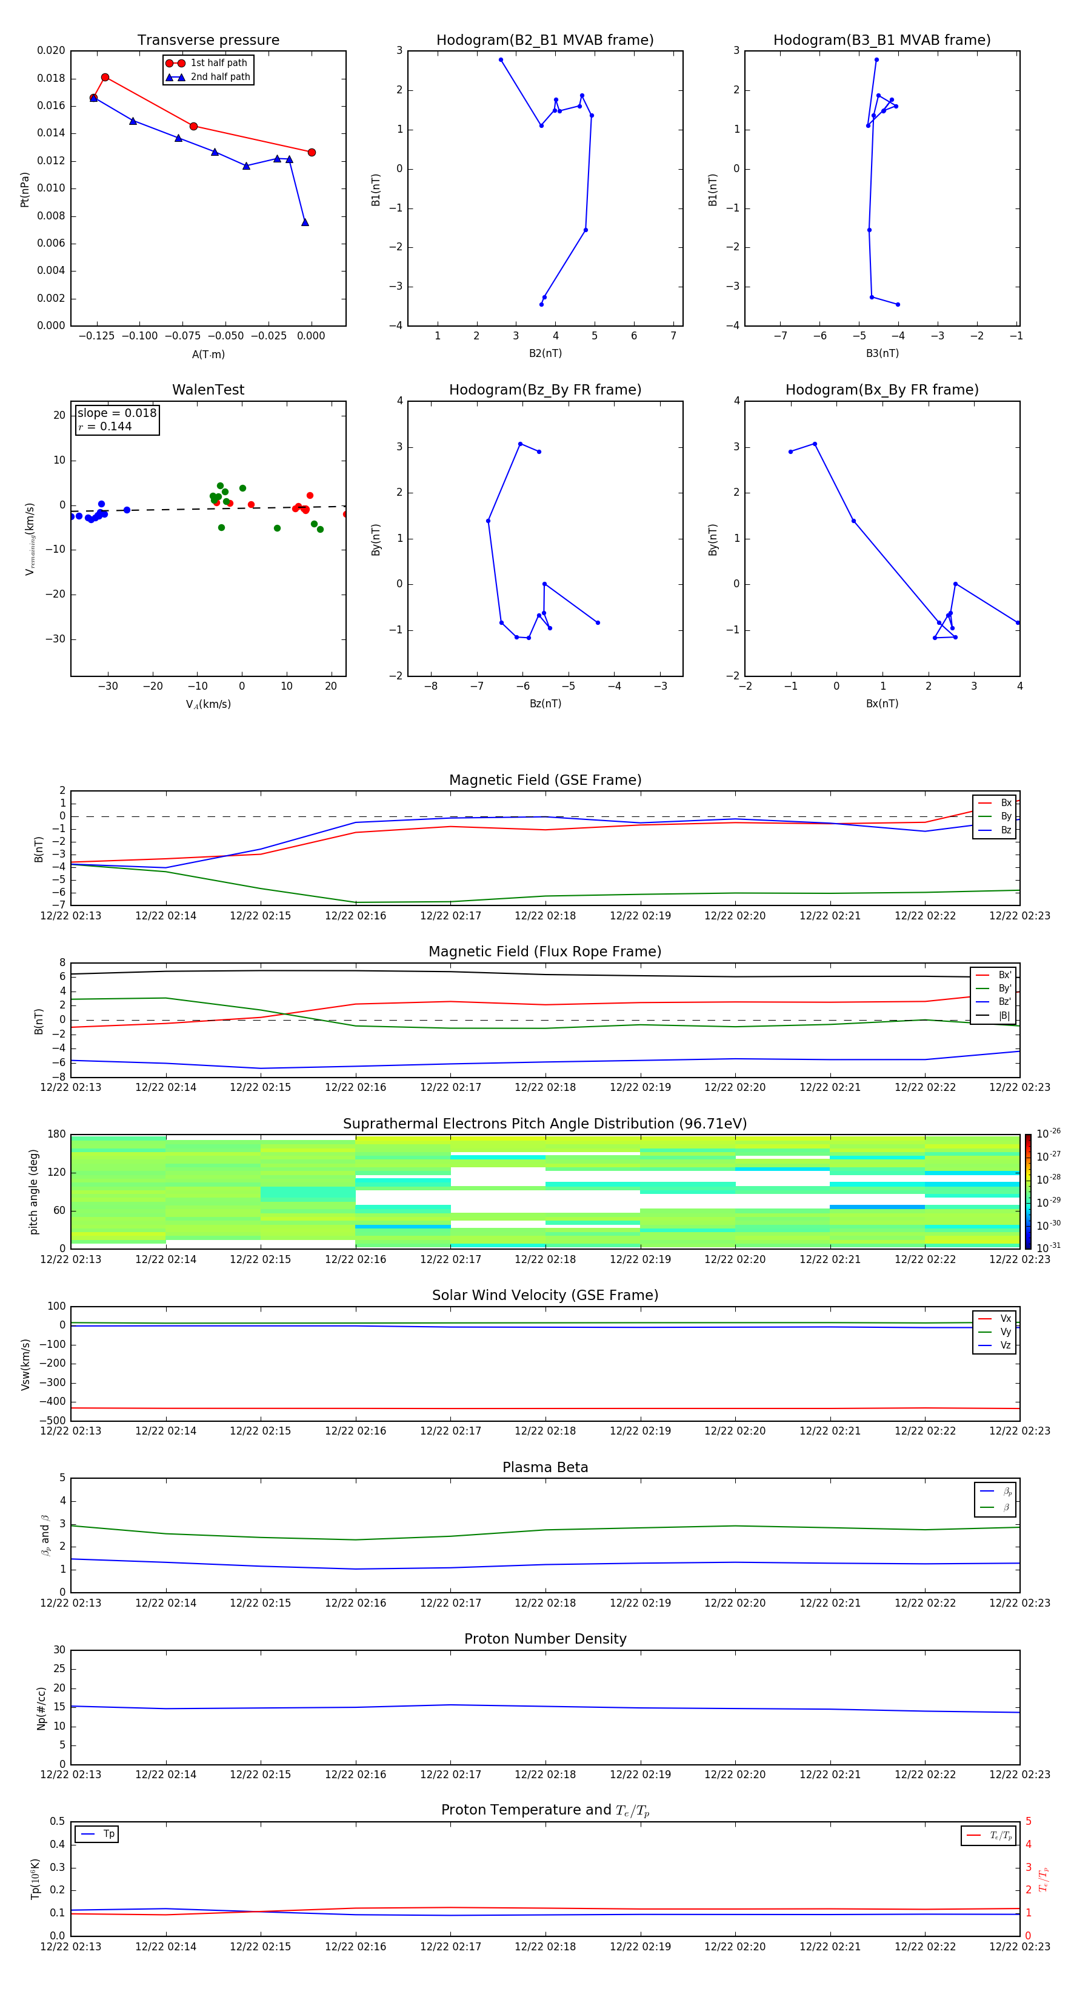Click the red Te/Tp legend box
1091x2000 pixels.
[x=989, y=1835]
